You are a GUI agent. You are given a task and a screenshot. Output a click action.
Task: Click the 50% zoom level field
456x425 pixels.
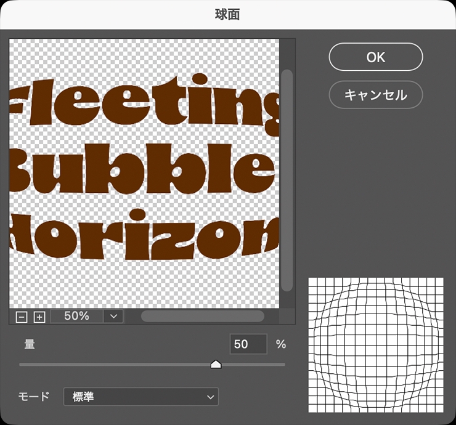pyautogui.click(x=76, y=316)
